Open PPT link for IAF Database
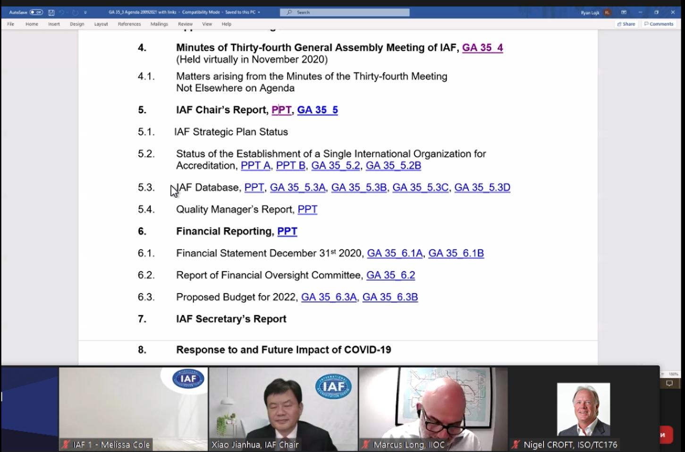This screenshot has width=685, height=452. 254,188
